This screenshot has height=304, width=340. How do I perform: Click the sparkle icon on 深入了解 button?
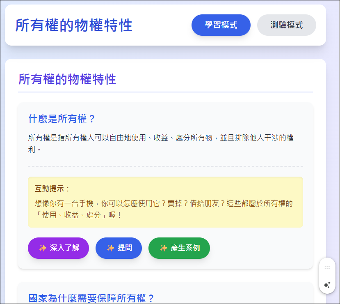click(43, 248)
